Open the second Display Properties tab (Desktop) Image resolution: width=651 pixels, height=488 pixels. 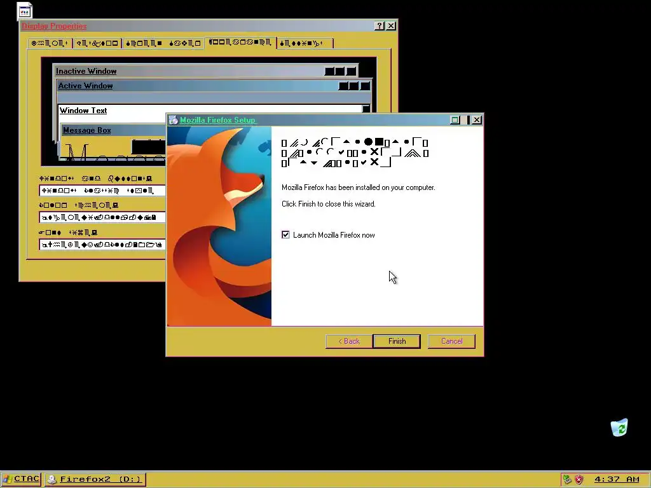97,43
